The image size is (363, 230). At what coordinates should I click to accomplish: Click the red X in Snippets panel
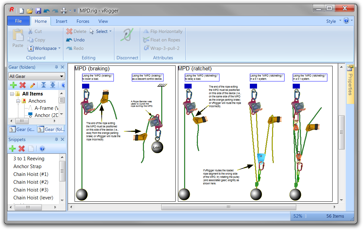22,149
